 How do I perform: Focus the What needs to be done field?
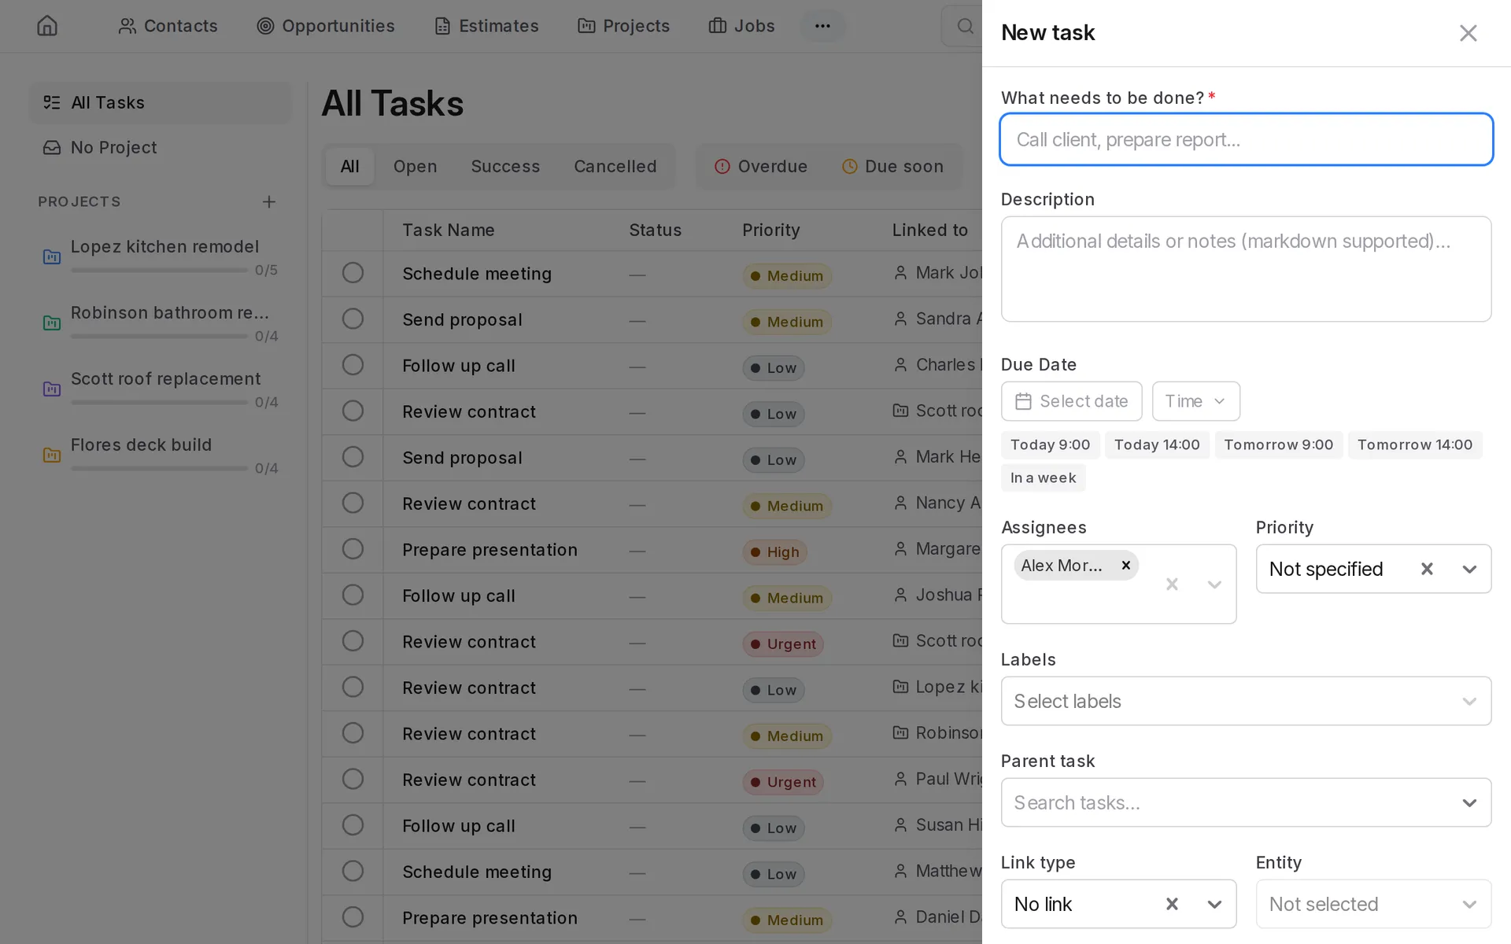[1246, 139]
